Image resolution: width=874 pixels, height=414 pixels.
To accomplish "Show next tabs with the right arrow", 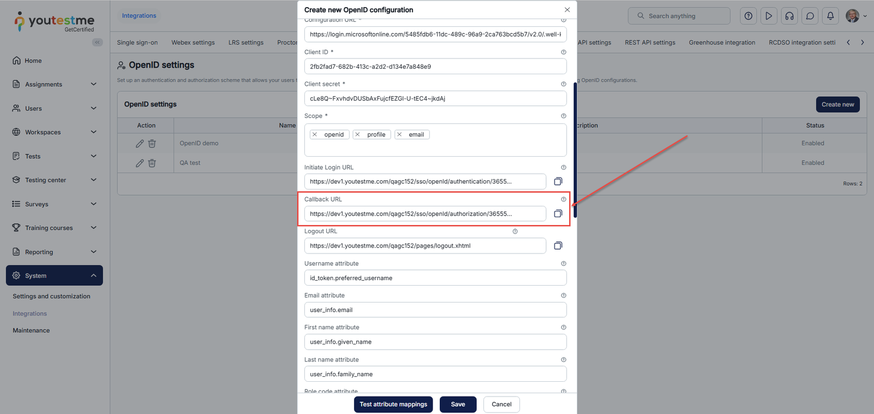I will 863,43.
